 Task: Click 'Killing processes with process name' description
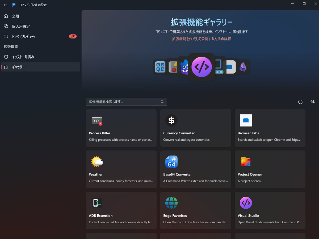coord(121,140)
